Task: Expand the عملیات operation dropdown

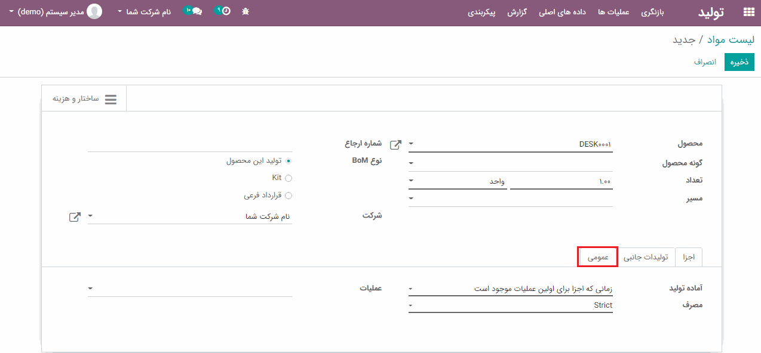Action: 91,289
